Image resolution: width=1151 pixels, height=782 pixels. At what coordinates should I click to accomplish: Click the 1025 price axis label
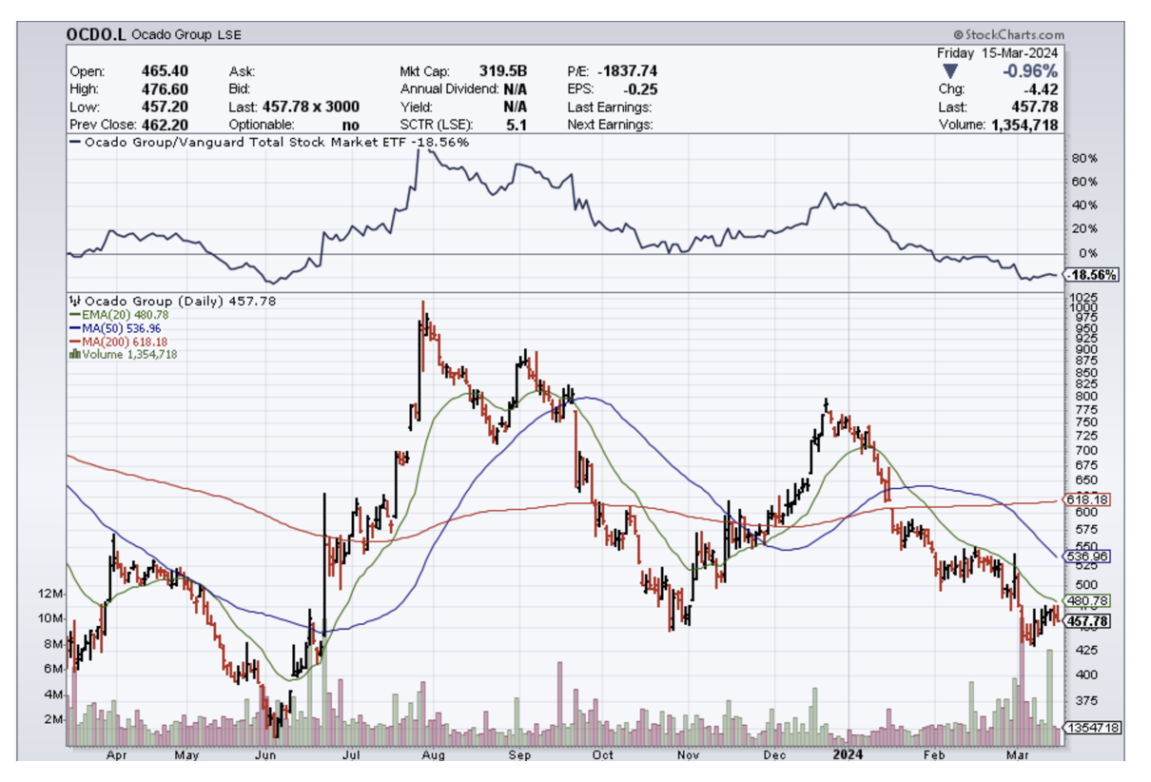click(x=1083, y=300)
